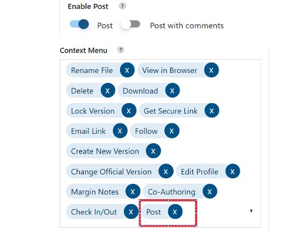The height and width of the screenshot is (231, 298).
Task: Open Enable Post help question mark
Action: pos(122,6)
